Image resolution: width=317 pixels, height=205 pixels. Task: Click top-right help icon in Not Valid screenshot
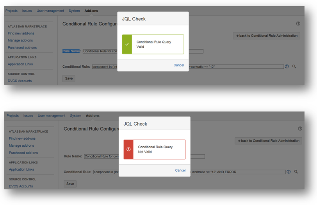tap(300, 128)
